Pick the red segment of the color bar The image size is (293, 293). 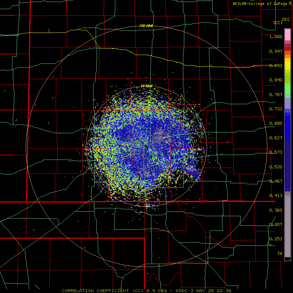(287, 49)
